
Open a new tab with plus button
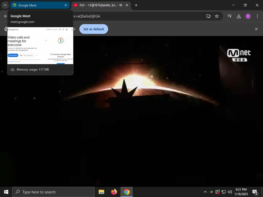(136, 5)
